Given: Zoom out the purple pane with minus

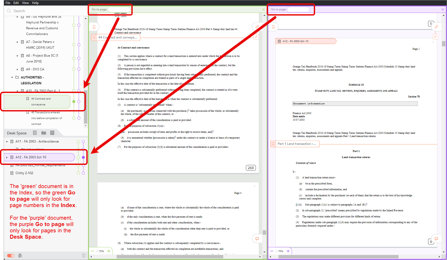Looking at the screenshot, I should click(x=272, y=251).
